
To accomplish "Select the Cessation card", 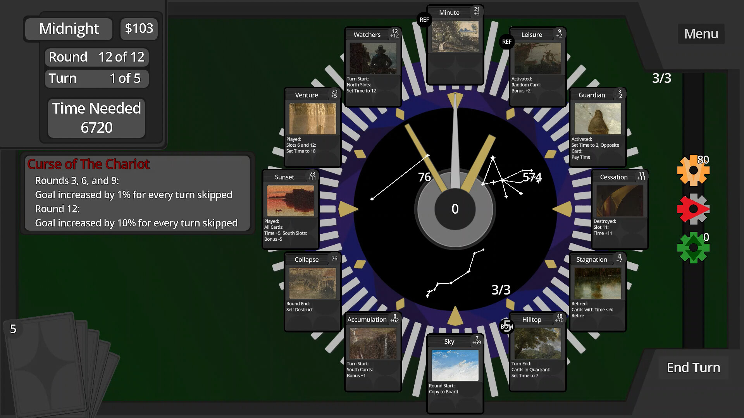I will coord(620,209).
